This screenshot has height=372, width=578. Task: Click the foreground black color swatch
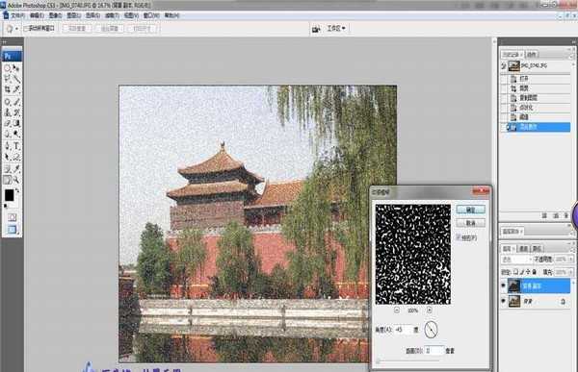[x=10, y=195]
